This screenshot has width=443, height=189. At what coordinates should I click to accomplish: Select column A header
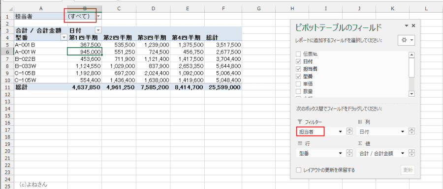coord(41,9)
